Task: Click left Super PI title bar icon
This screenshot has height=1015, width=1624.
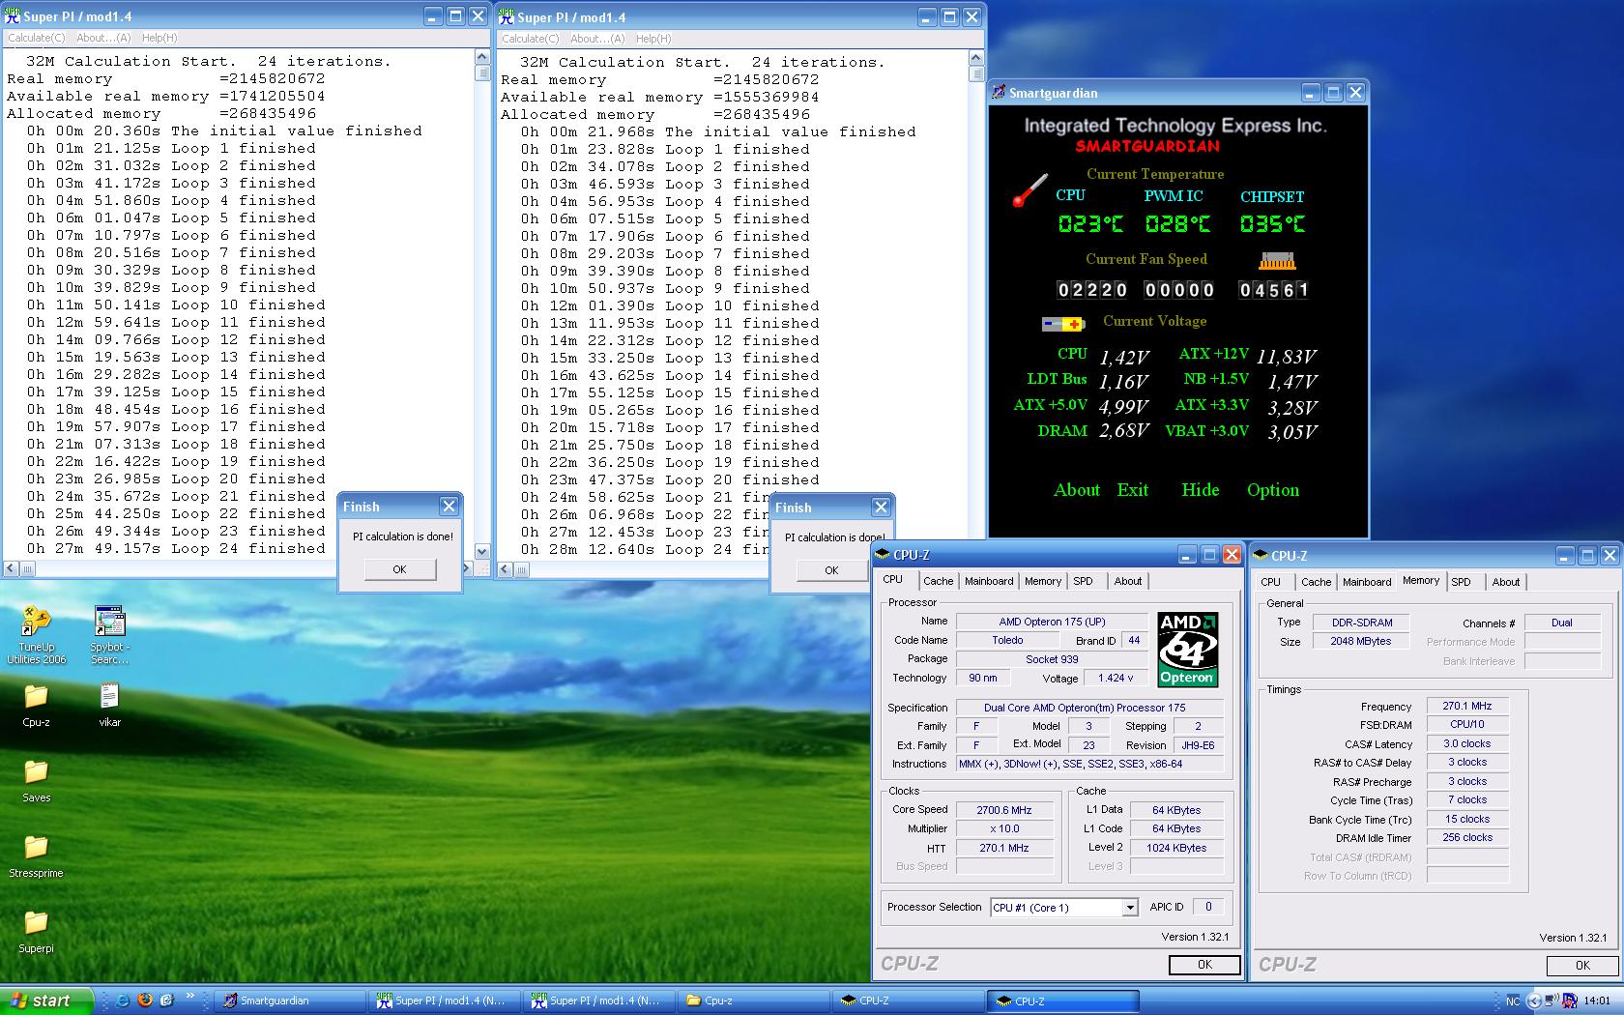Action: tap(13, 16)
